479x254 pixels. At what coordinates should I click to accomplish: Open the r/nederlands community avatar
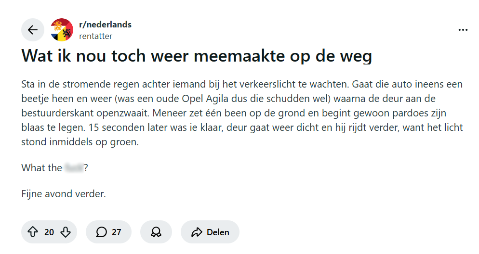pos(62,30)
